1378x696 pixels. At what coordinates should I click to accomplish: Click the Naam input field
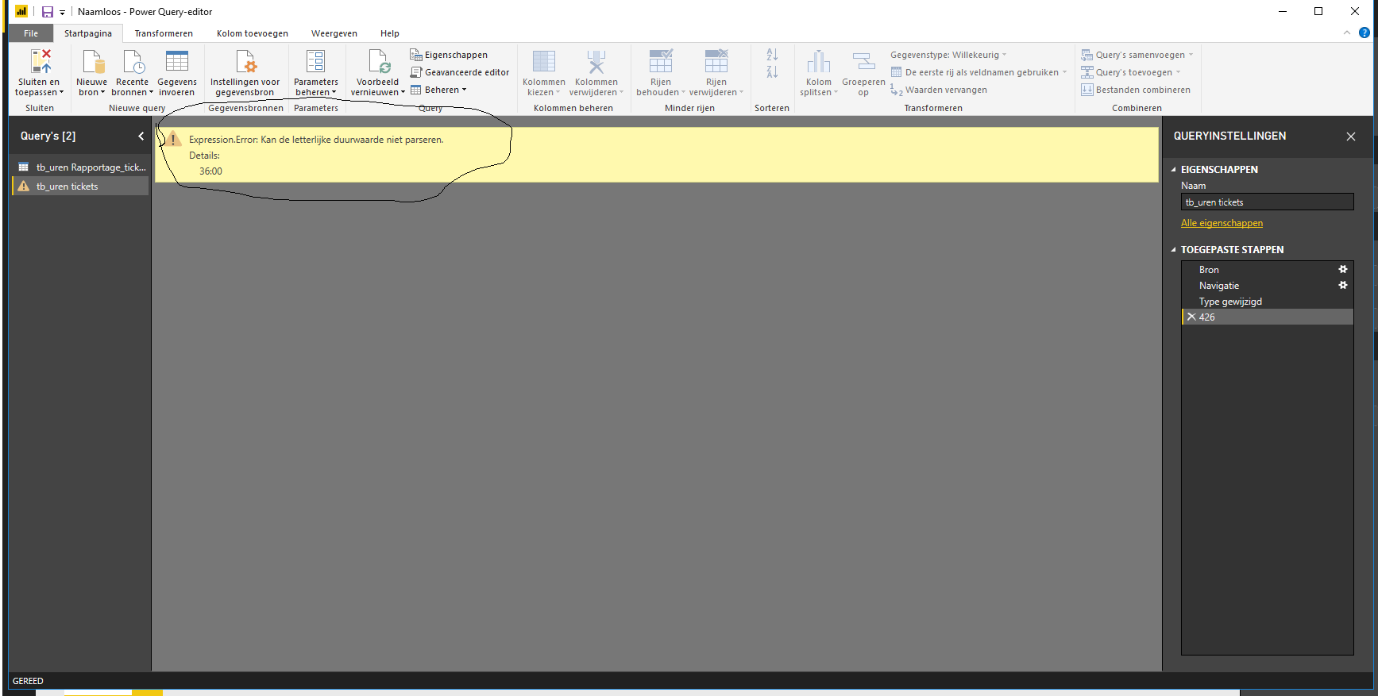(1268, 202)
